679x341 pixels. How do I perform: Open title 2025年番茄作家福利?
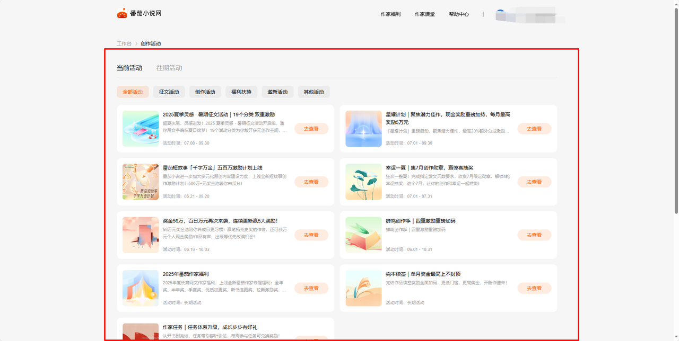[x=186, y=274]
